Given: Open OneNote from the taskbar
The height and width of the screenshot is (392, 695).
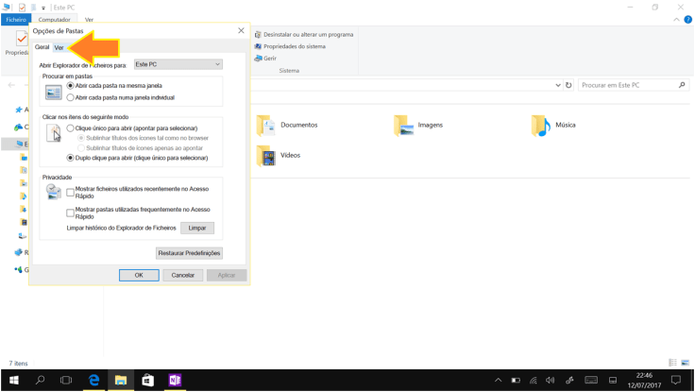Looking at the screenshot, I should 175,380.
